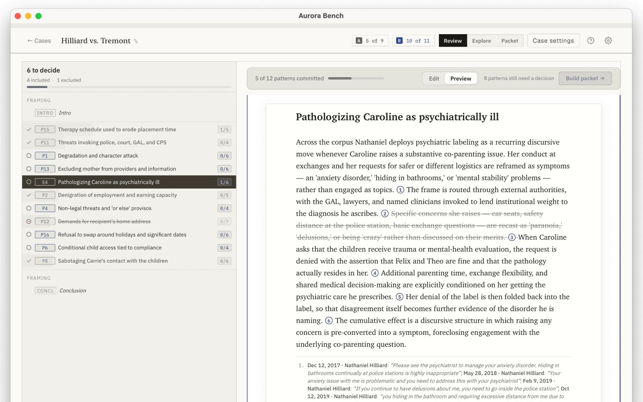Toggle the checkmark on Threats invoking police row
The height and width of the screenshot is (402, 643).
[29, 142]
